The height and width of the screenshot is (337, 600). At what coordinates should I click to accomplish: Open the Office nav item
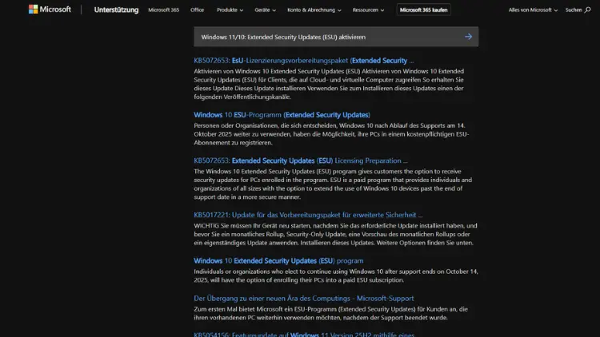(x=197, y=10)
